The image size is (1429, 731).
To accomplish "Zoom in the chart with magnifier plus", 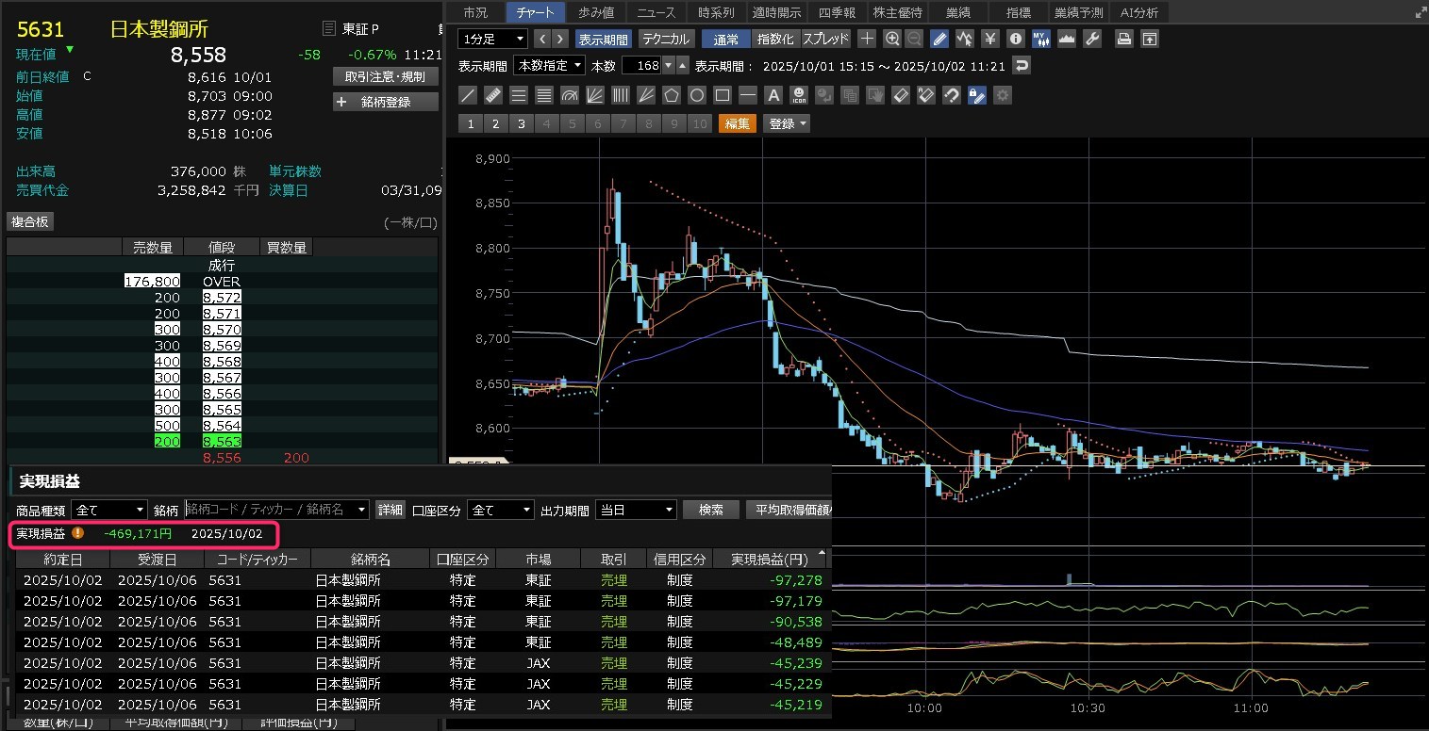I will (x=892, y=39).
